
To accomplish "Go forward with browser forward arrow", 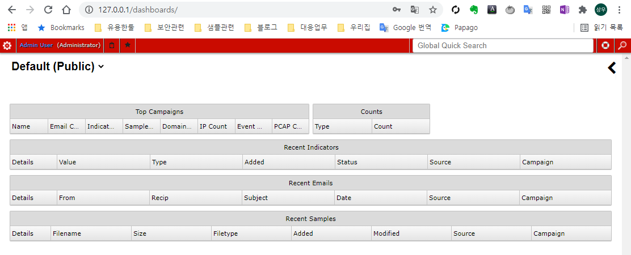I will 30,10.
